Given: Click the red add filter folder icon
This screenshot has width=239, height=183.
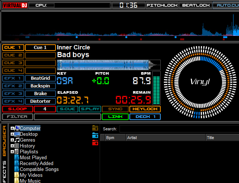Looking at the screenshot, I should point(95,143).
